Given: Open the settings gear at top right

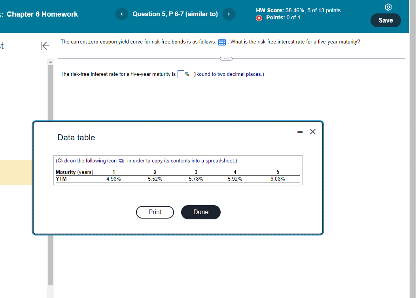Looking at the screenshot, I should 388,7.
